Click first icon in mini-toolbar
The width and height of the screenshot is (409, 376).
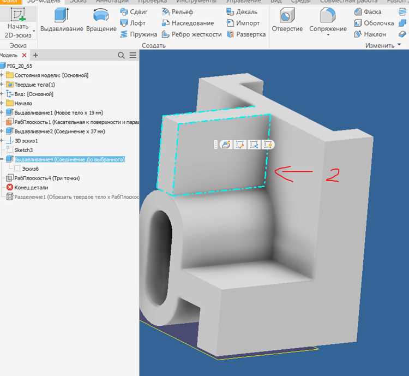point(226,145)
